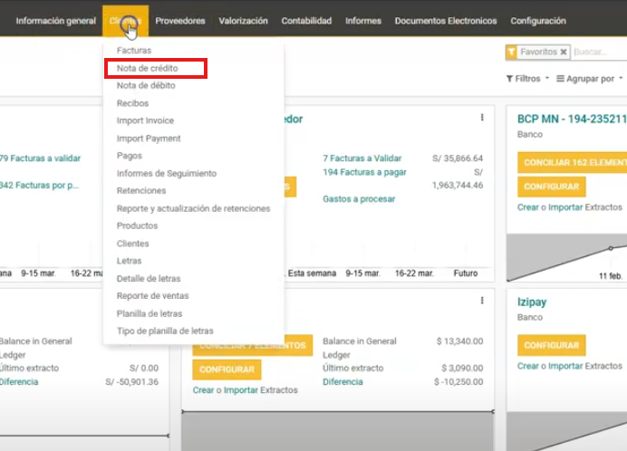627x451 pixels.
Task: Open kebab menu on the Facturas a pagar card
Action: click(482, 118)
